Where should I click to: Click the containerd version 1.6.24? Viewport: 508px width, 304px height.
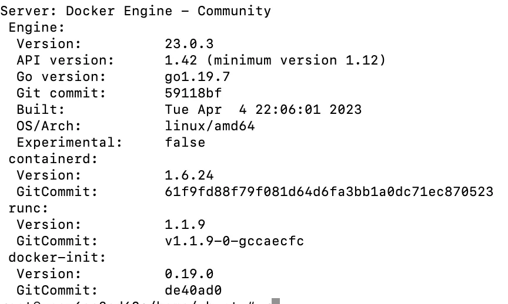[x=189, y=175]
